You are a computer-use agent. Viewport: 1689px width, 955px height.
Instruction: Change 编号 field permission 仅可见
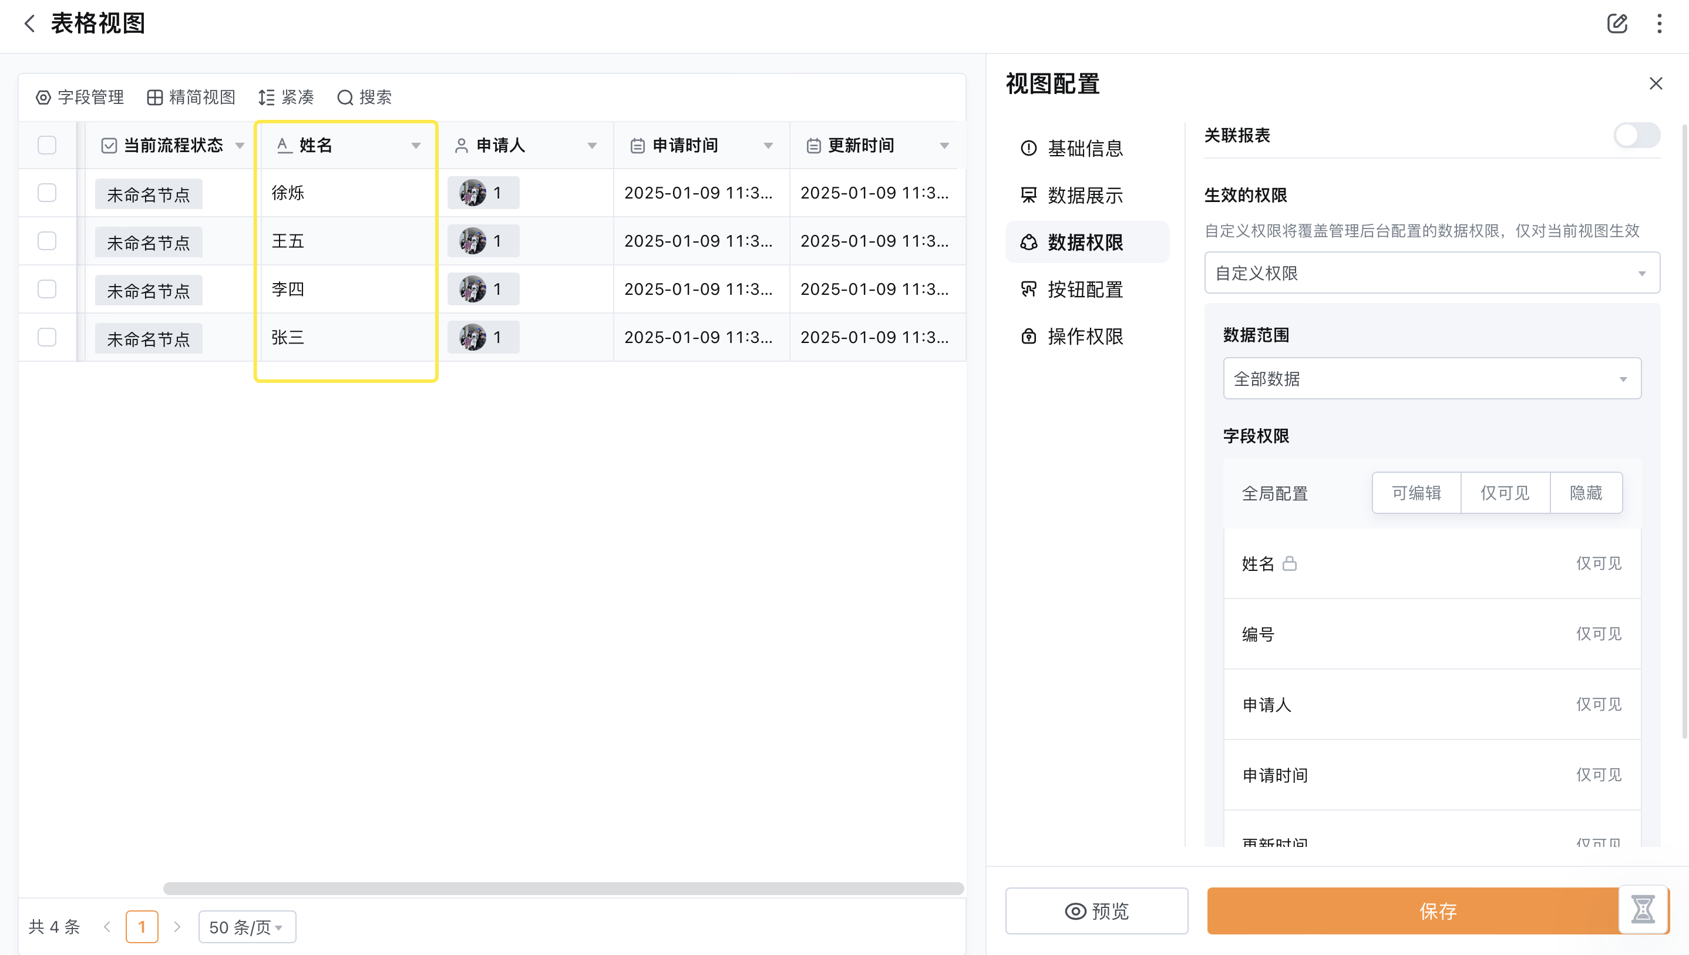pyautogui.click(x=1599, y=634)
